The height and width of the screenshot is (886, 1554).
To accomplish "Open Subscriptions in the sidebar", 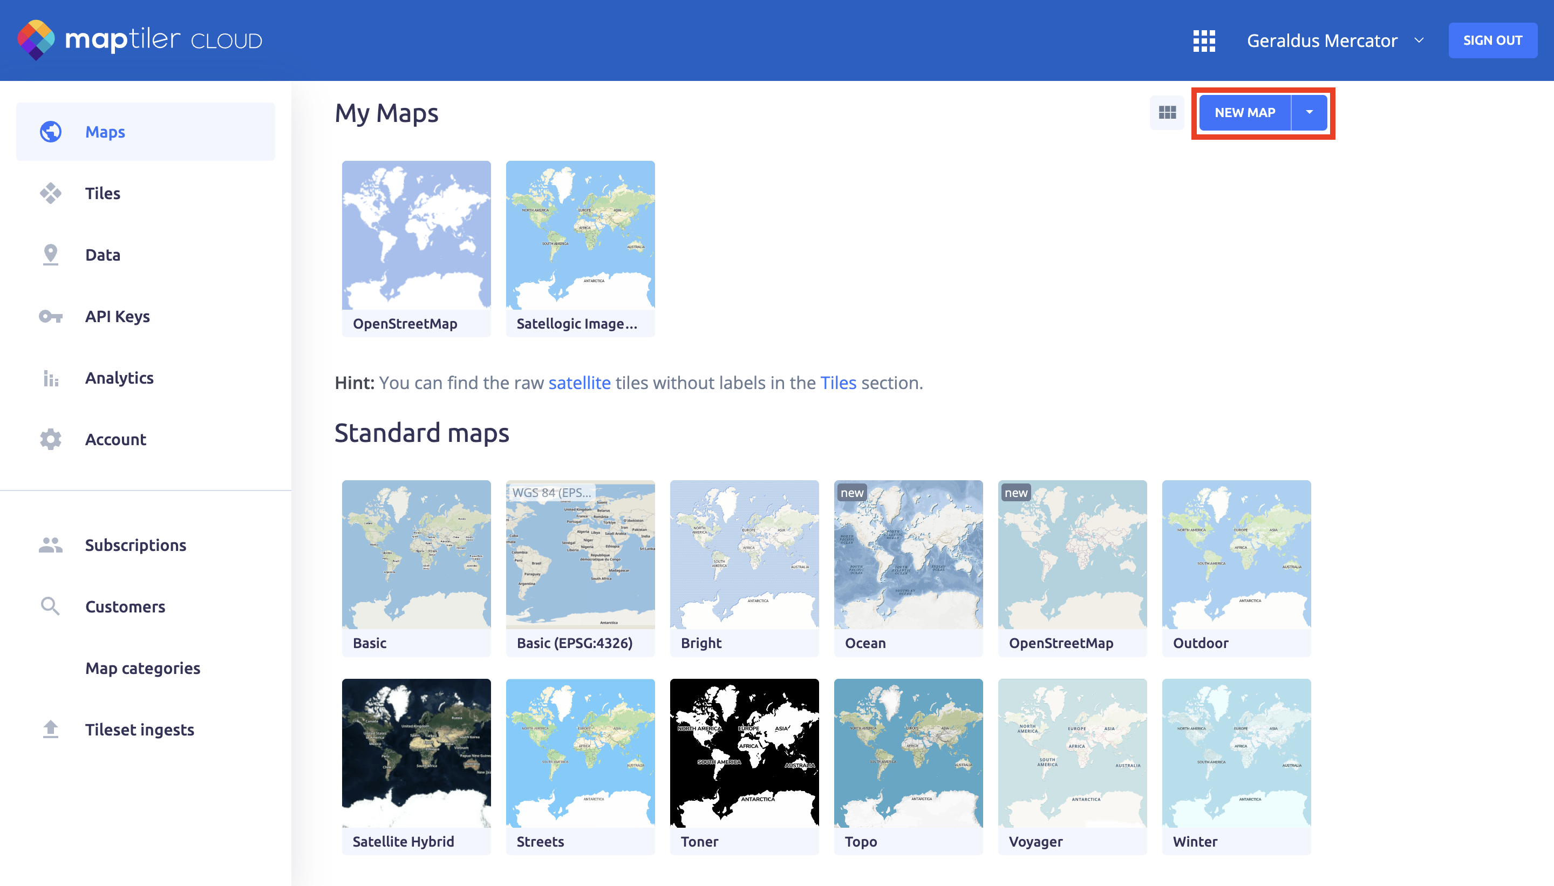I will 135,545.
